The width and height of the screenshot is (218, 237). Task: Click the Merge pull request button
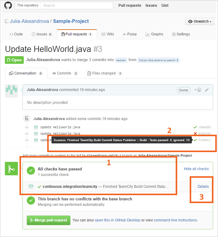tap(48, 220)
